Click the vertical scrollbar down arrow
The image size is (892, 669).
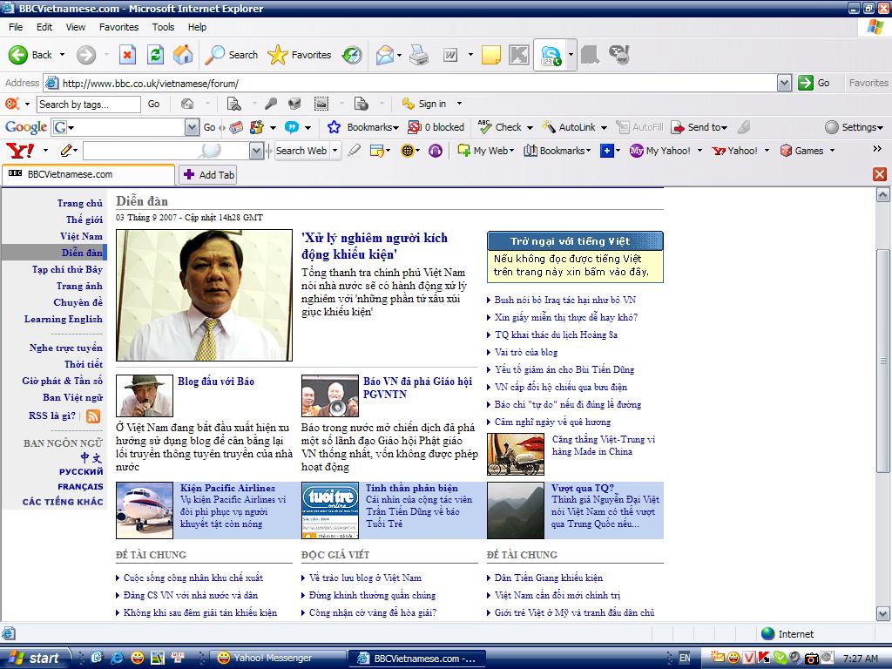[x=882, y=614]
